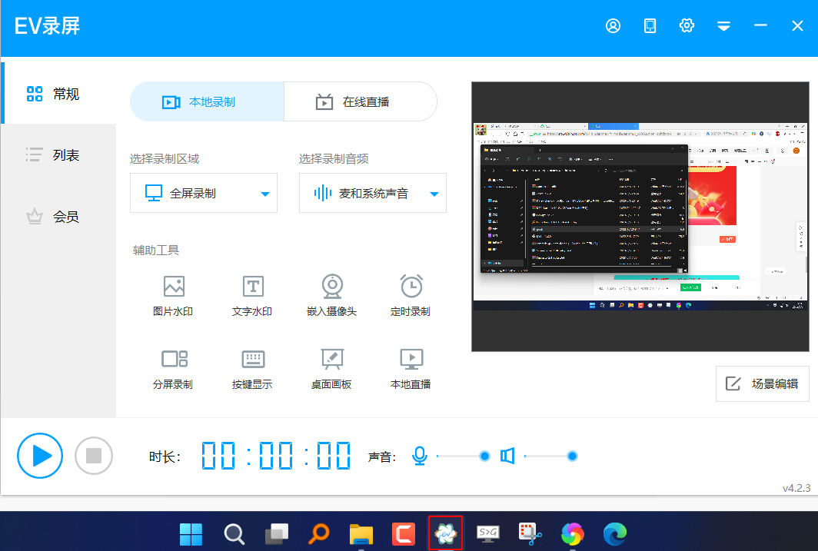Open the 列表 sidebar tab
This screenshot has height=551, width=818.
tap(58, 154)
